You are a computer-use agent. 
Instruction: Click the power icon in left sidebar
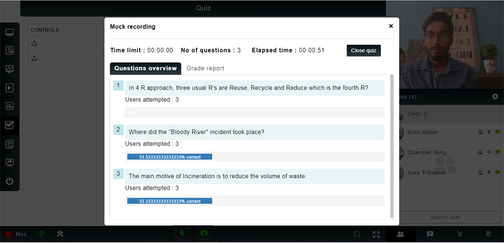point(9,181)
